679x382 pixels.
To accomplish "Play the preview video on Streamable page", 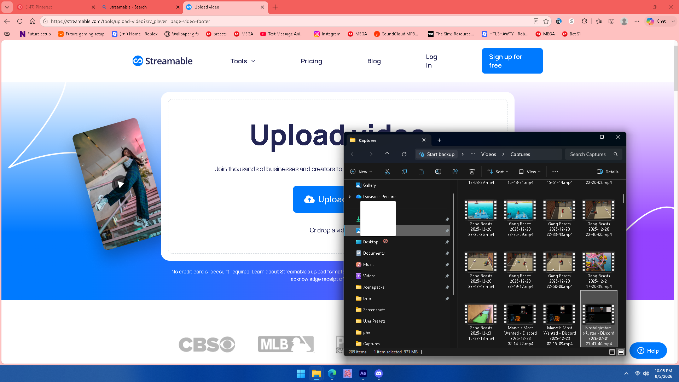I will (x=121, y=184).
